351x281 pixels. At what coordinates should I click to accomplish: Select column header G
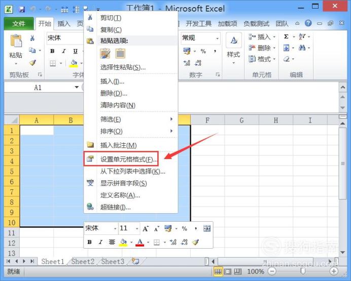tap(242, 121)
